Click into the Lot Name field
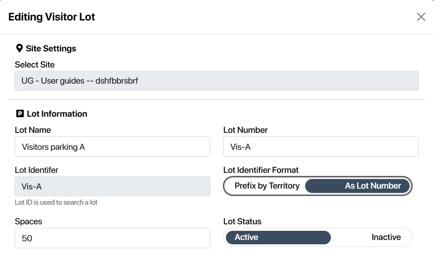 click(112, 146)
